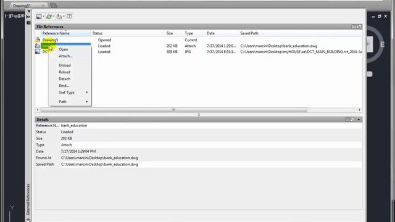The image size is (395, 222).
Task: Restore the AutoCAD drawing window
Action: (x=380, y=17)
